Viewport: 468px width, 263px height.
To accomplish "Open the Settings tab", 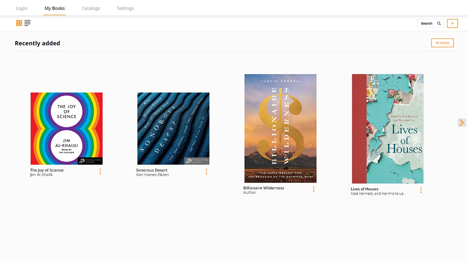I will pos(125,8).
